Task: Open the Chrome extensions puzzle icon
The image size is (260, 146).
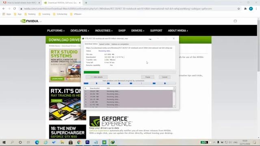Action: [245, 9]
